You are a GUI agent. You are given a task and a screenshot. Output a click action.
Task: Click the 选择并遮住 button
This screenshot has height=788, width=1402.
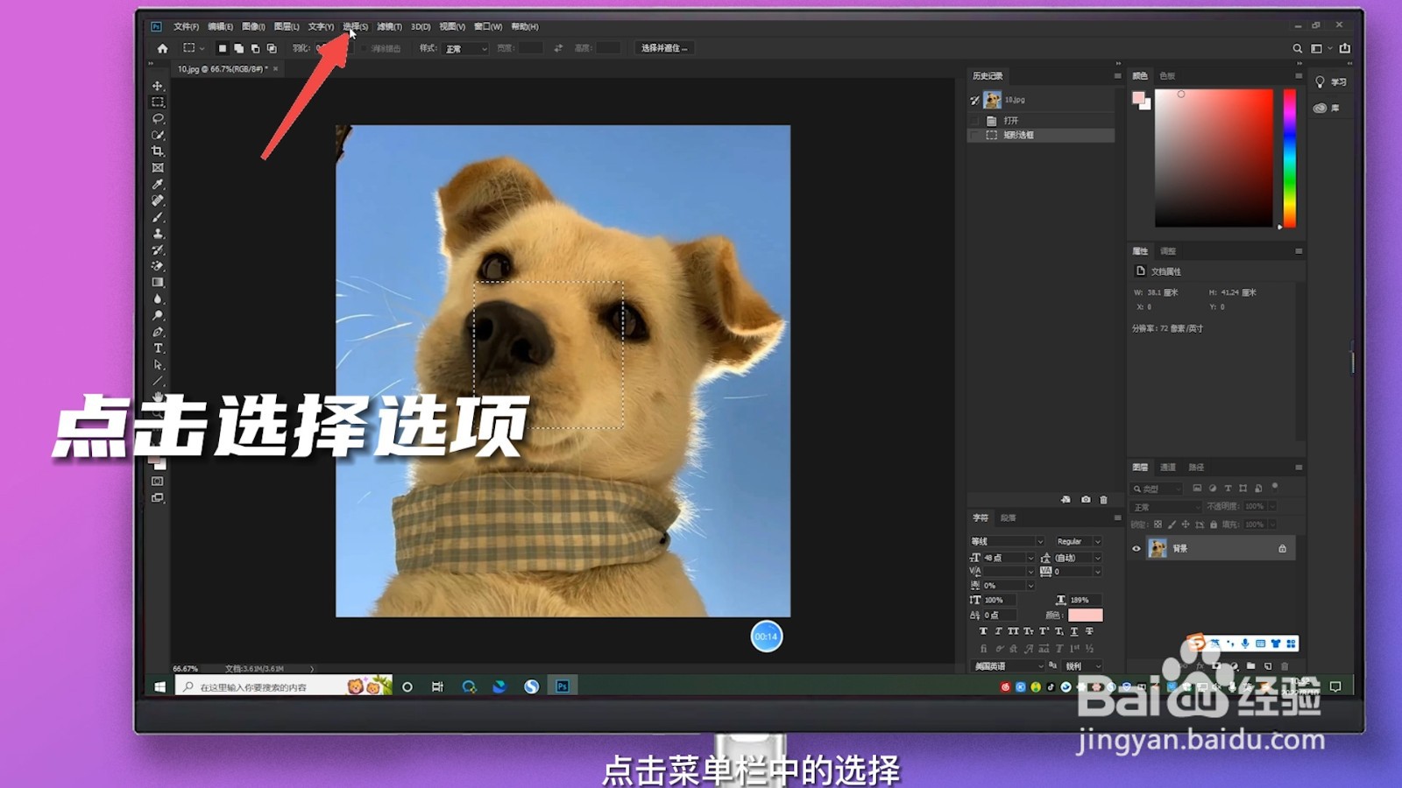[x=664, y=48]
